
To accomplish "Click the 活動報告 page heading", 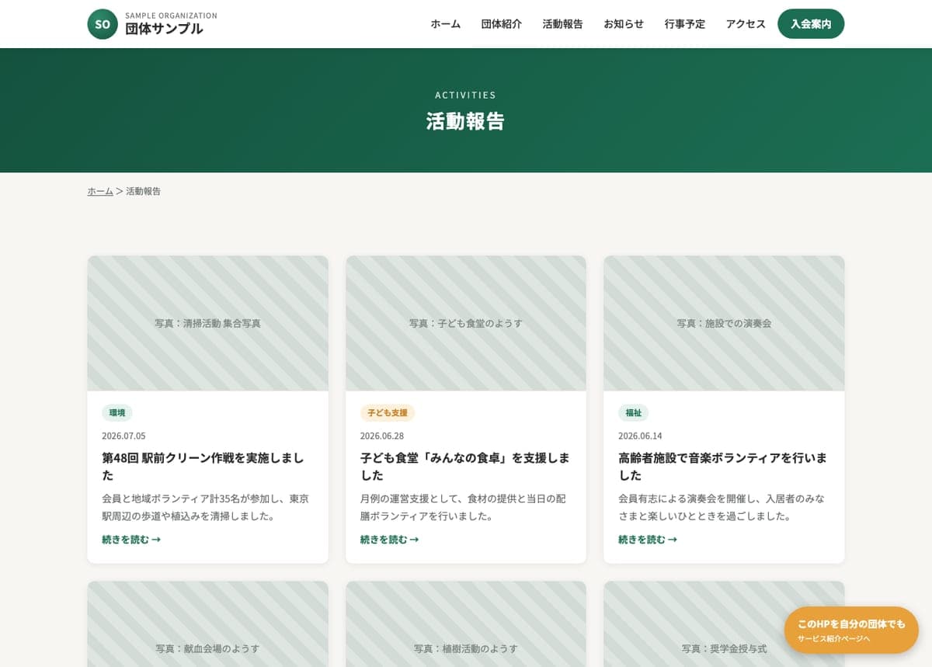I will (466, 121).
